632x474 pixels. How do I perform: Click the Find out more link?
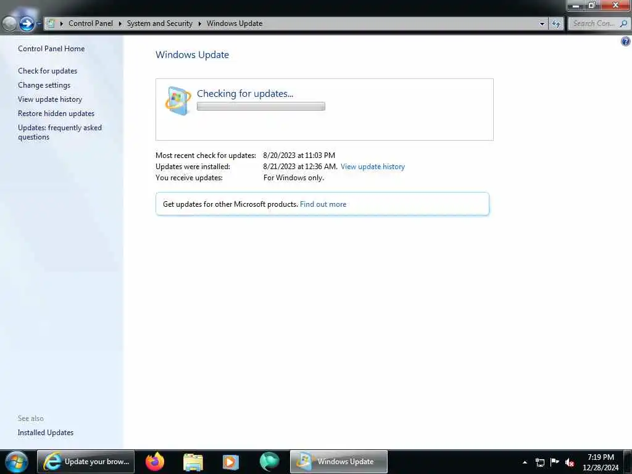tap(323, 204)
